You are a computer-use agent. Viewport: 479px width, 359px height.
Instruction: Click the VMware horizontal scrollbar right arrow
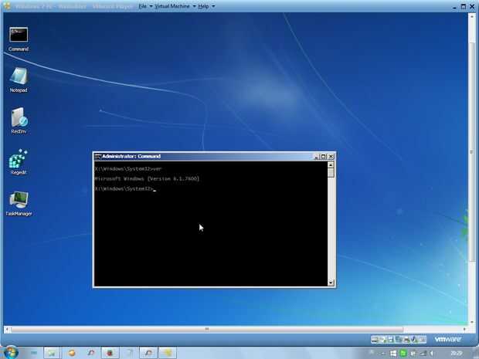point(464,330)
